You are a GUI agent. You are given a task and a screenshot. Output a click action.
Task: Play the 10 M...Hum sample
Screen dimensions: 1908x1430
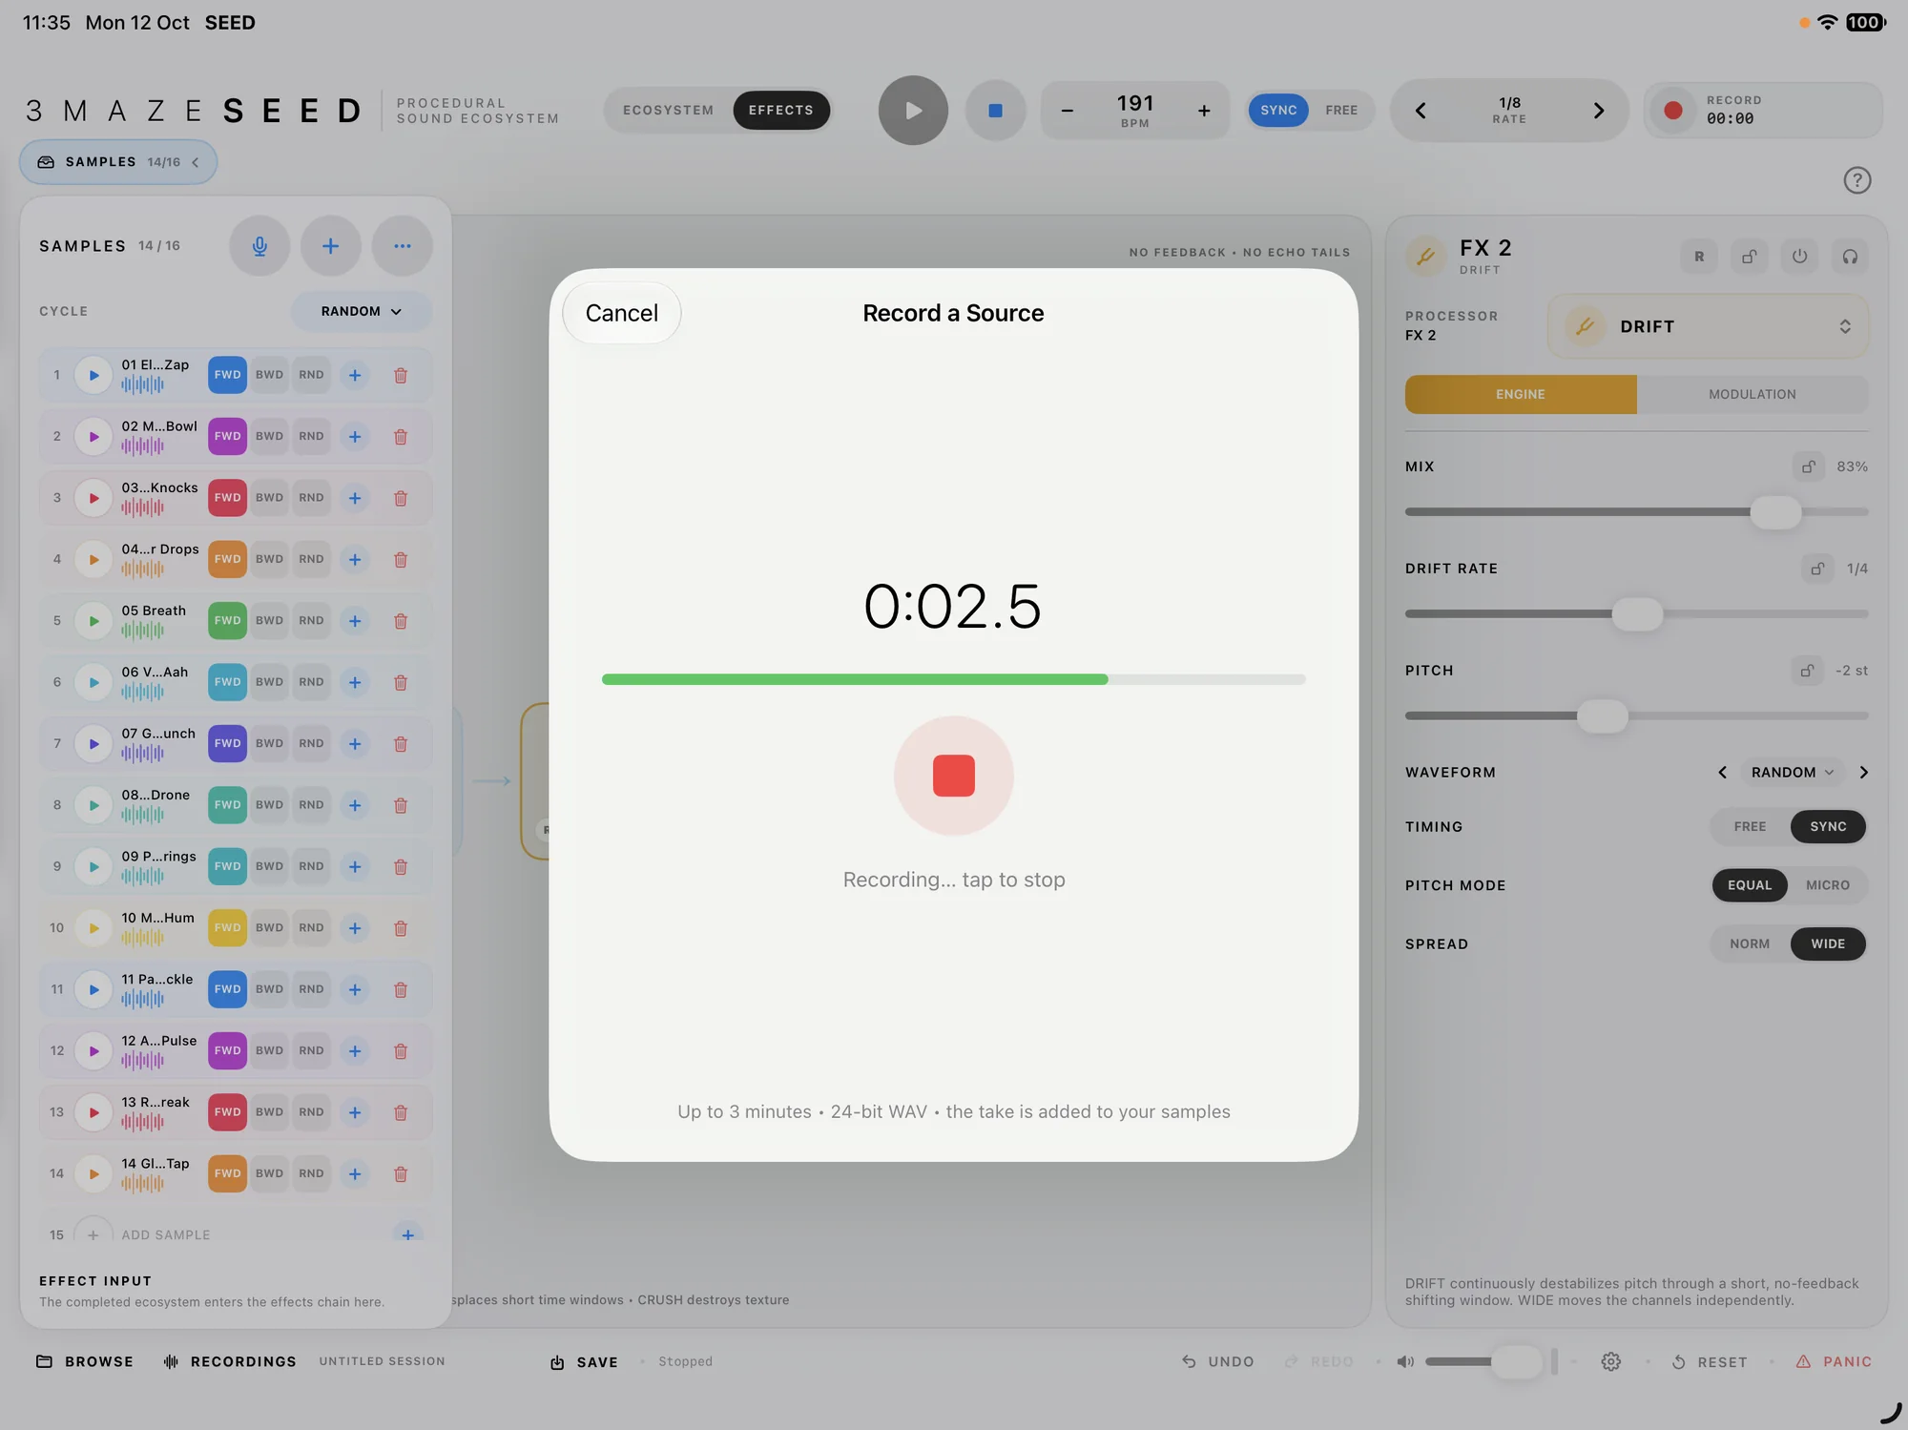tap(93, 928)
